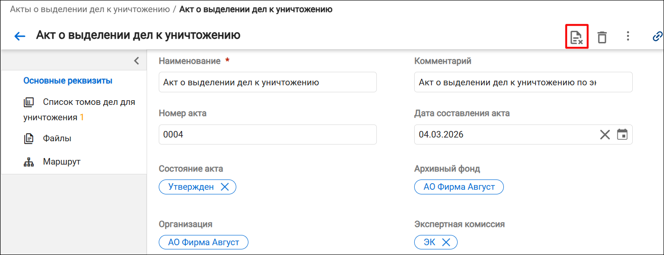This screenshot has height=255, width=664.
Task: Remove the ЭК chip with its cross
Action: 446,242
